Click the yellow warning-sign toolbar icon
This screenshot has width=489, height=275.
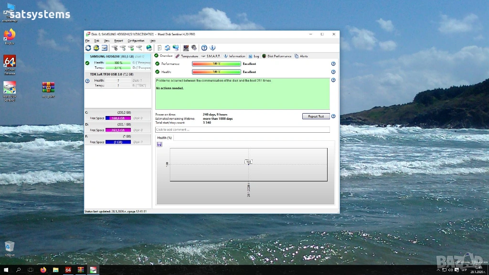pyautogui.click(x=96, y=48)
